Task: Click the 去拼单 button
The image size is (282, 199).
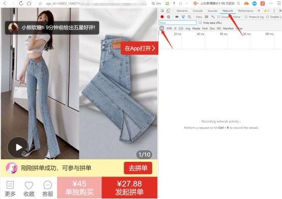Action: [138, 168]
